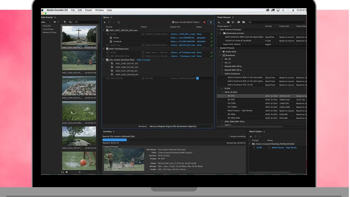Collapse the Output Preview section
350x197 pixels.
(x=103, y=147)
